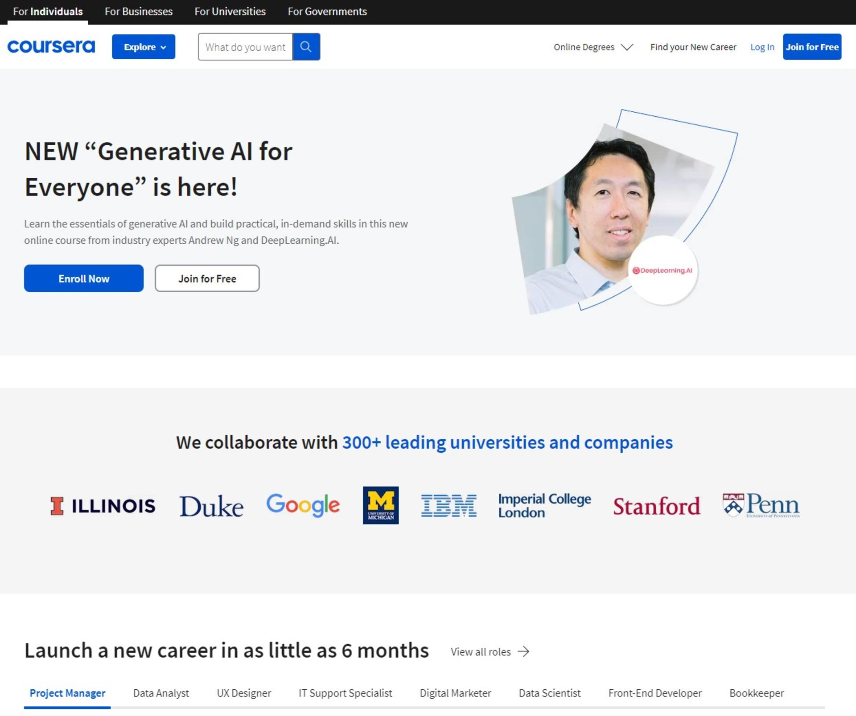The image size is (856, 716).
Task: Open the View all roles link
Action: (490, 652)
